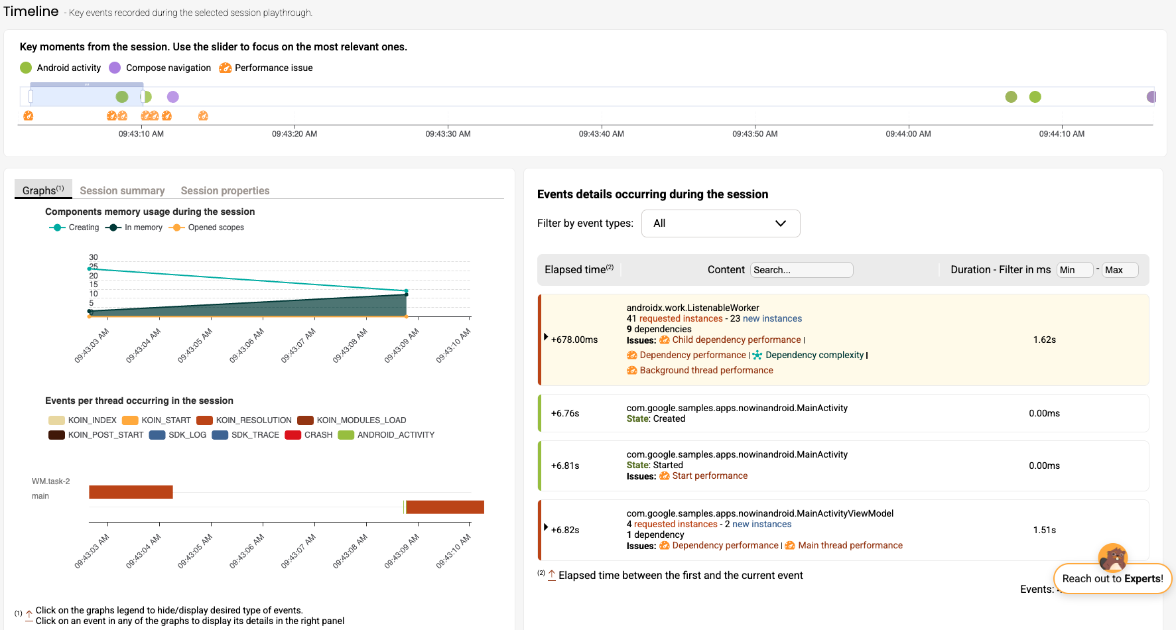Click the Main thread performance icon
This screenshot has width=1176, height=630.
(x=790, y=546)
